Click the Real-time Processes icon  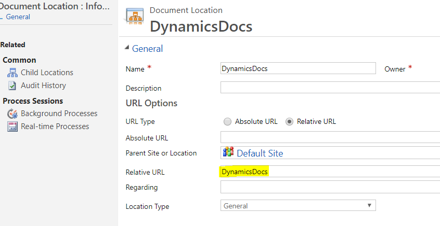pos(12,126)
